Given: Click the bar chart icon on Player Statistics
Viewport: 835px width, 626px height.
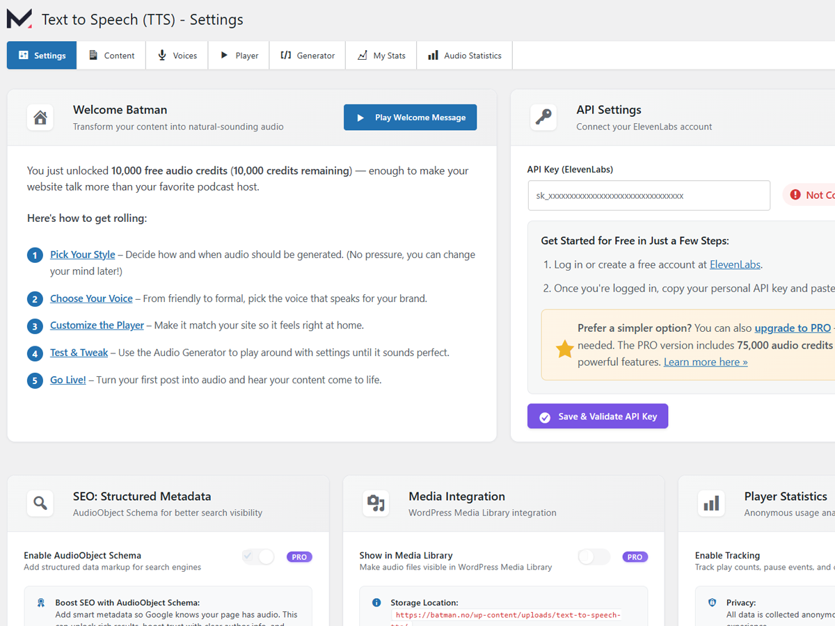Looking at the screenshot, I should point(711,504).
